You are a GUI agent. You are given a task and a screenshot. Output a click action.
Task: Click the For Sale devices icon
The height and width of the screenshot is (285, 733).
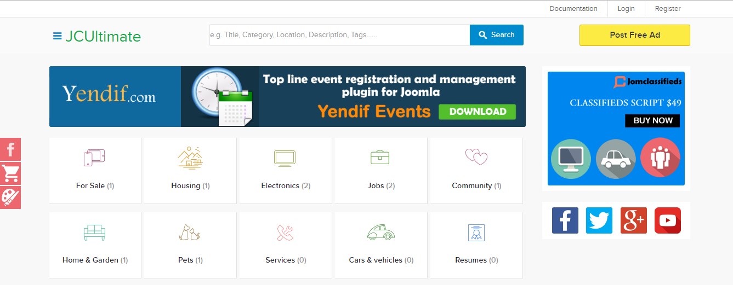click(94, 158)
